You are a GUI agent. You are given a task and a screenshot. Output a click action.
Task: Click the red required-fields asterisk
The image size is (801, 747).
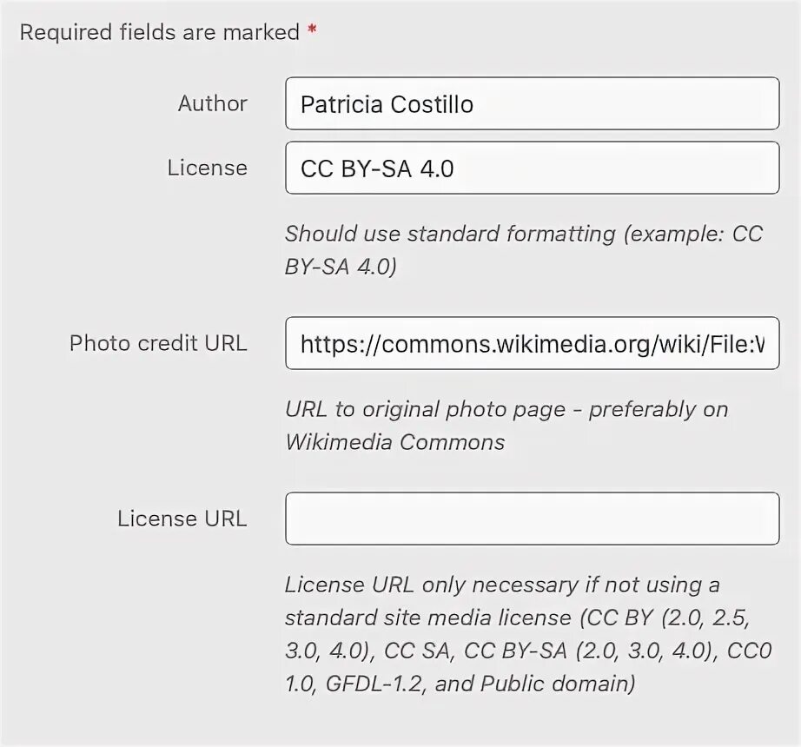click(312, 32)
